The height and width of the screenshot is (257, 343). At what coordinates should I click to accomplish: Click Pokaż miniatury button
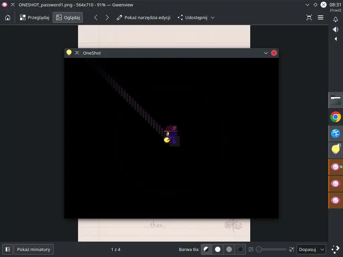(x=34, y=249)
